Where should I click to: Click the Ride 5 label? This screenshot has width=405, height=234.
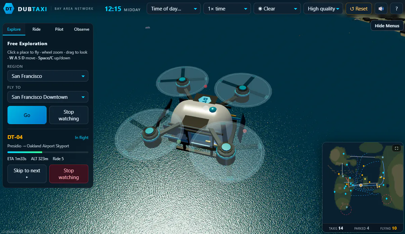(58, 159)
